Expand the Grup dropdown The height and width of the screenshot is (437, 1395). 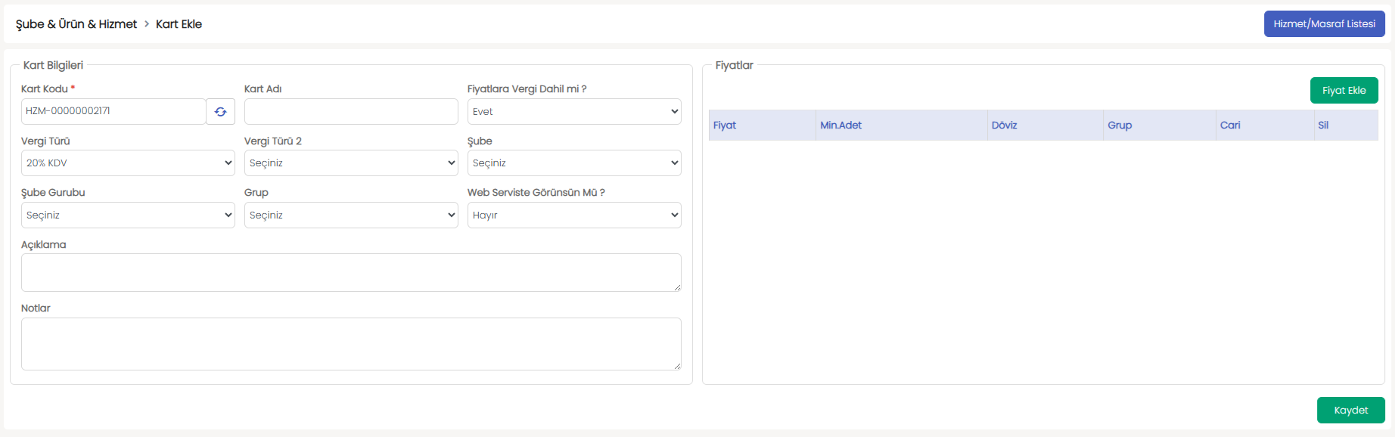point(351,215)
